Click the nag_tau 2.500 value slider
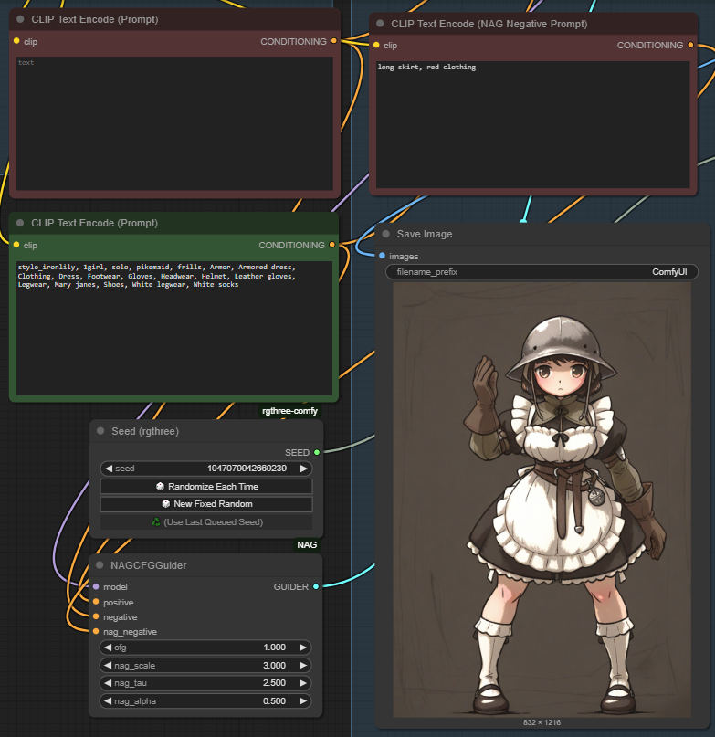Image resolution: width=715 pixels, height=737 pixels. coord(205,683)
